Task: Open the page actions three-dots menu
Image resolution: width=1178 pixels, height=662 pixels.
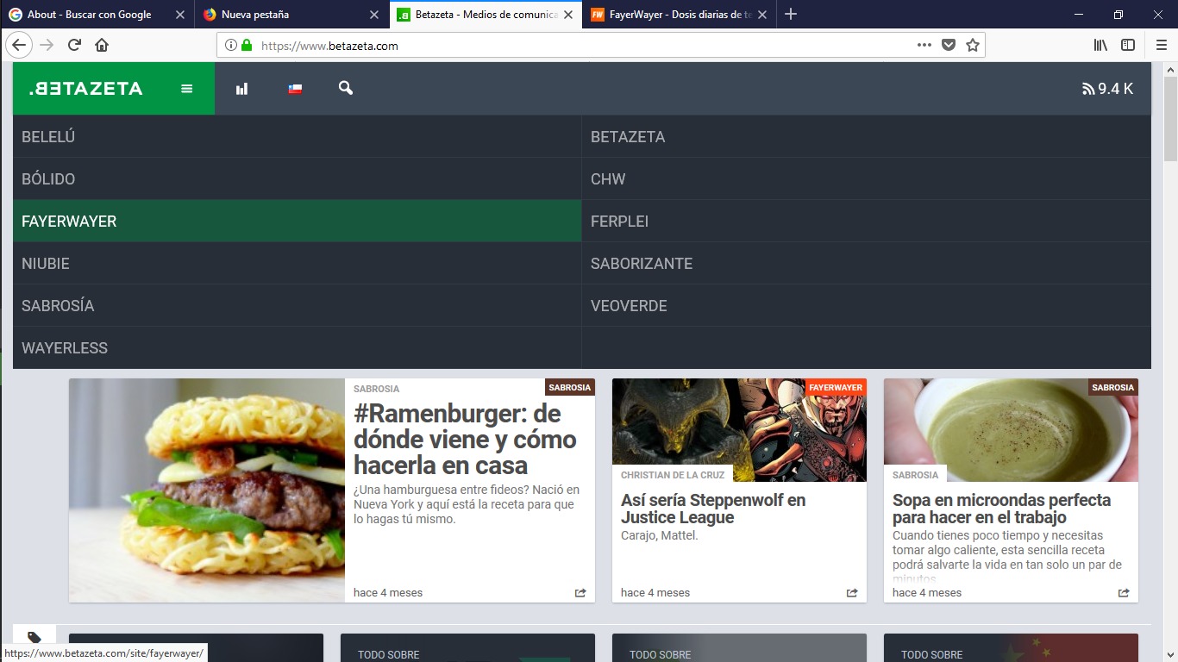Action: pos(924,45)
